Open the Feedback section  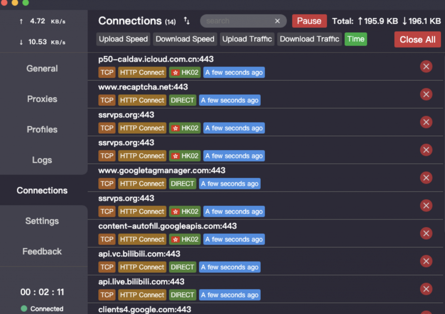tap(42, 251)
